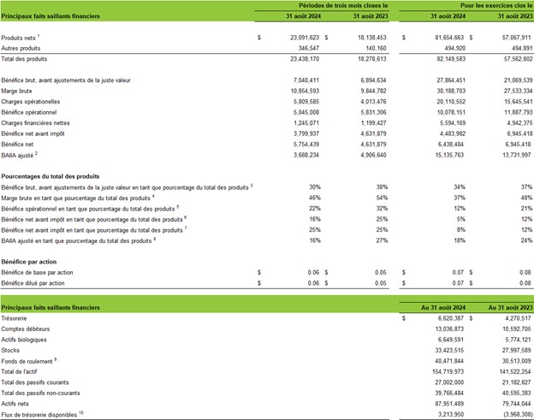Click 'Bénéfice dilué par action' label
The image size is (534, 420).
pyautogui.click(x=33, y=283)
